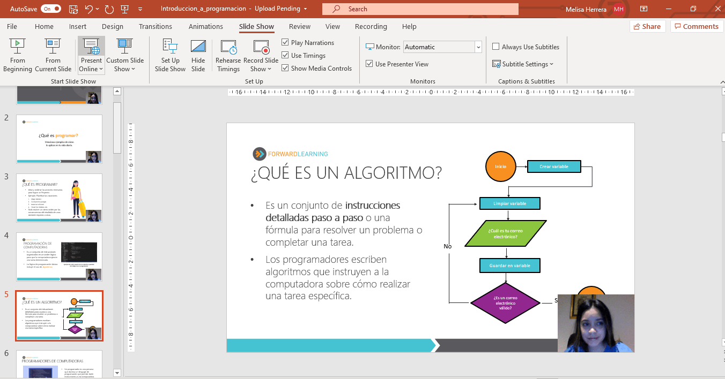The image size is (725, 379).
Task: Select the Crear variable flowchart box
Action: (x=554, y=166)
